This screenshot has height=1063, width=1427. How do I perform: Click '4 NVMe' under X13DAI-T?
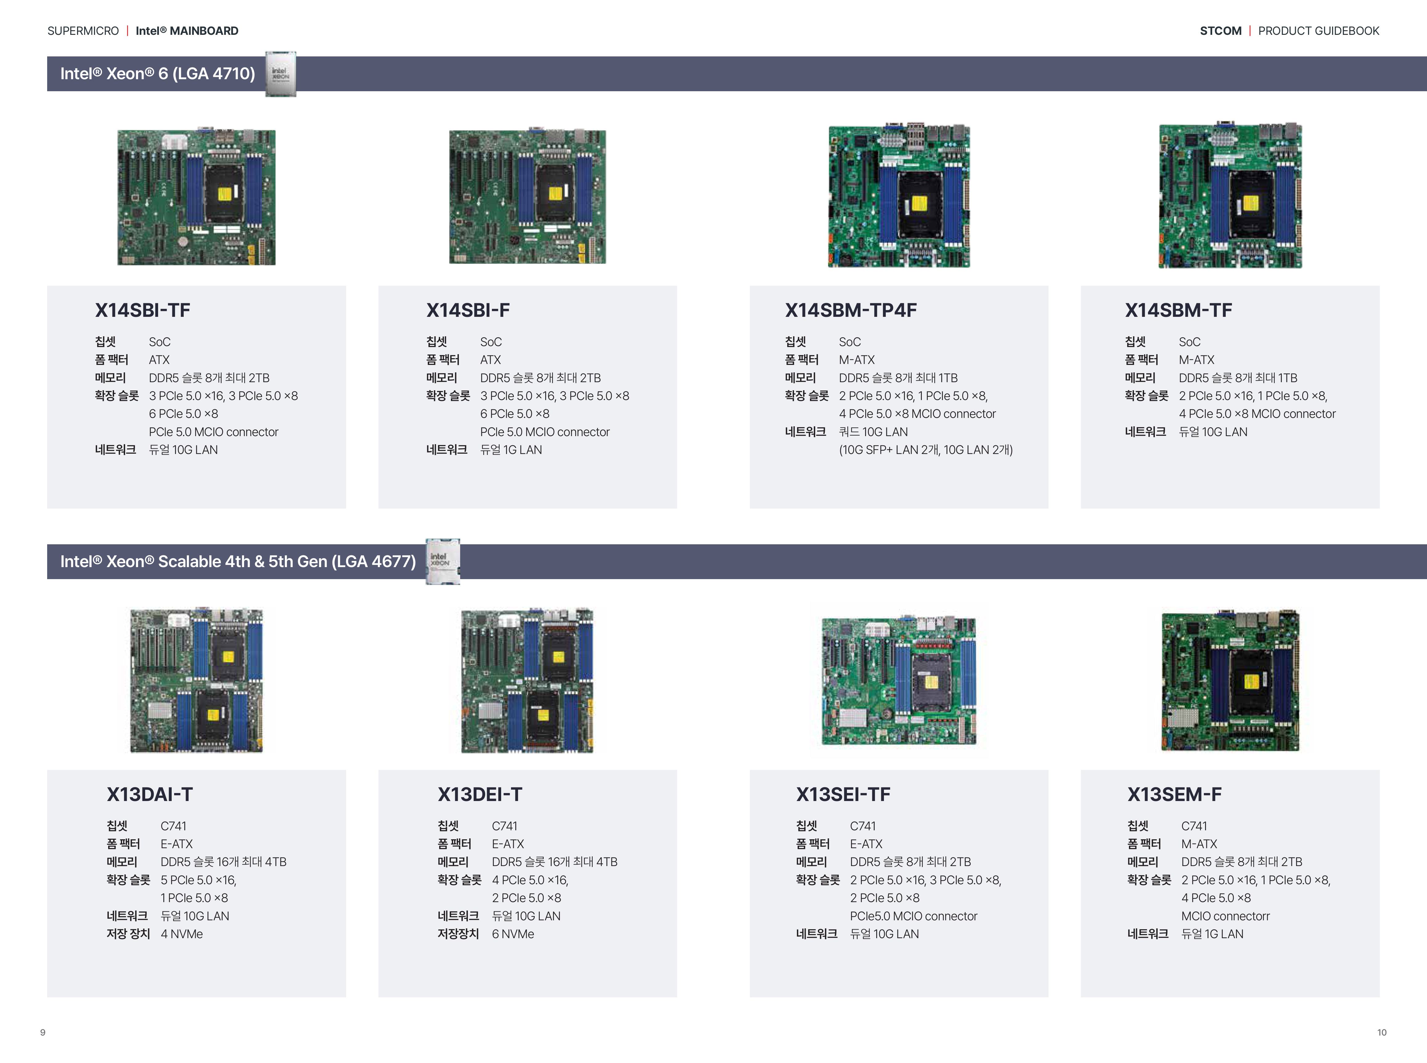[182, 934]
